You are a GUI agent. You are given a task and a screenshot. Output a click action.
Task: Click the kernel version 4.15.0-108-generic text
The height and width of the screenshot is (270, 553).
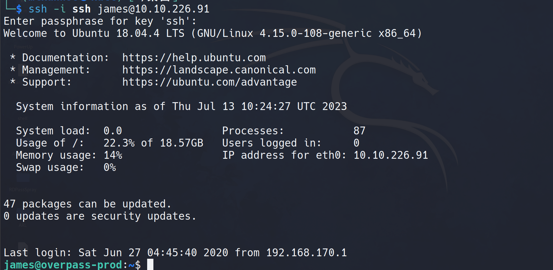(x=316, y=33)
